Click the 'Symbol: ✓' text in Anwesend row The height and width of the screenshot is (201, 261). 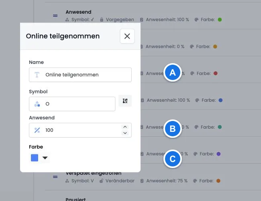pyautogui.click(x=83, y=20)
